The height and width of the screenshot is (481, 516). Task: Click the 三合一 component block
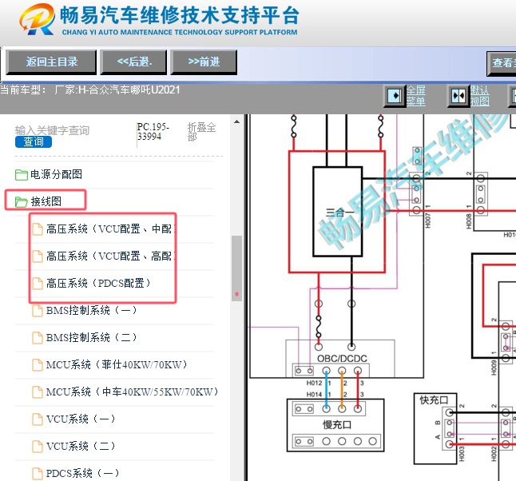tap(337, 212)
